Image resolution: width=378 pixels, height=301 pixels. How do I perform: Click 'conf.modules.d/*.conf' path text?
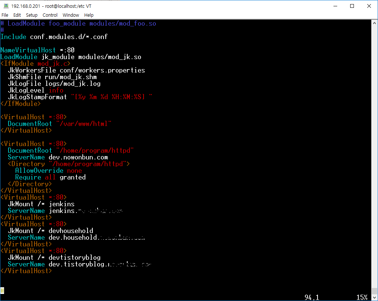point(69,37)
